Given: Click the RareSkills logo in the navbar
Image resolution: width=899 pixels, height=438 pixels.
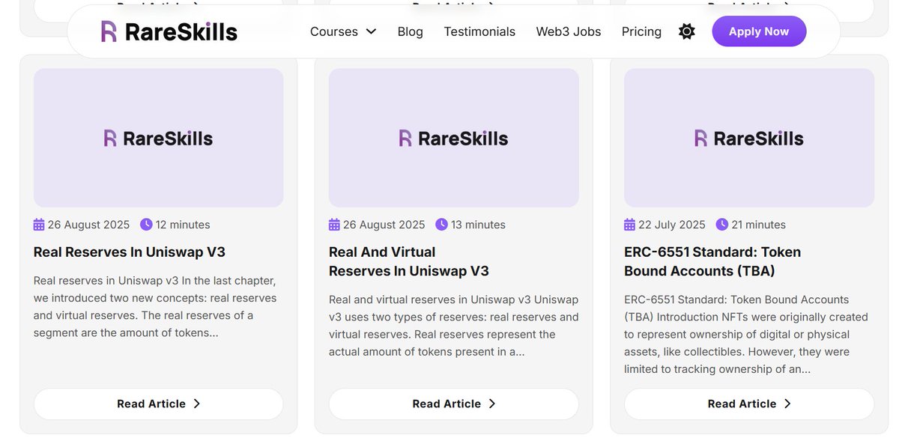Looking at the screenshot, I should (169, 31).
